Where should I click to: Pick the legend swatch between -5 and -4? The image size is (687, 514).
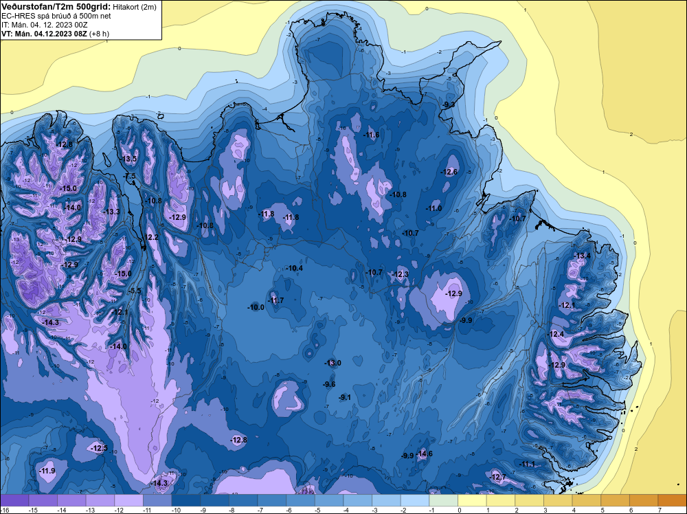329,500
